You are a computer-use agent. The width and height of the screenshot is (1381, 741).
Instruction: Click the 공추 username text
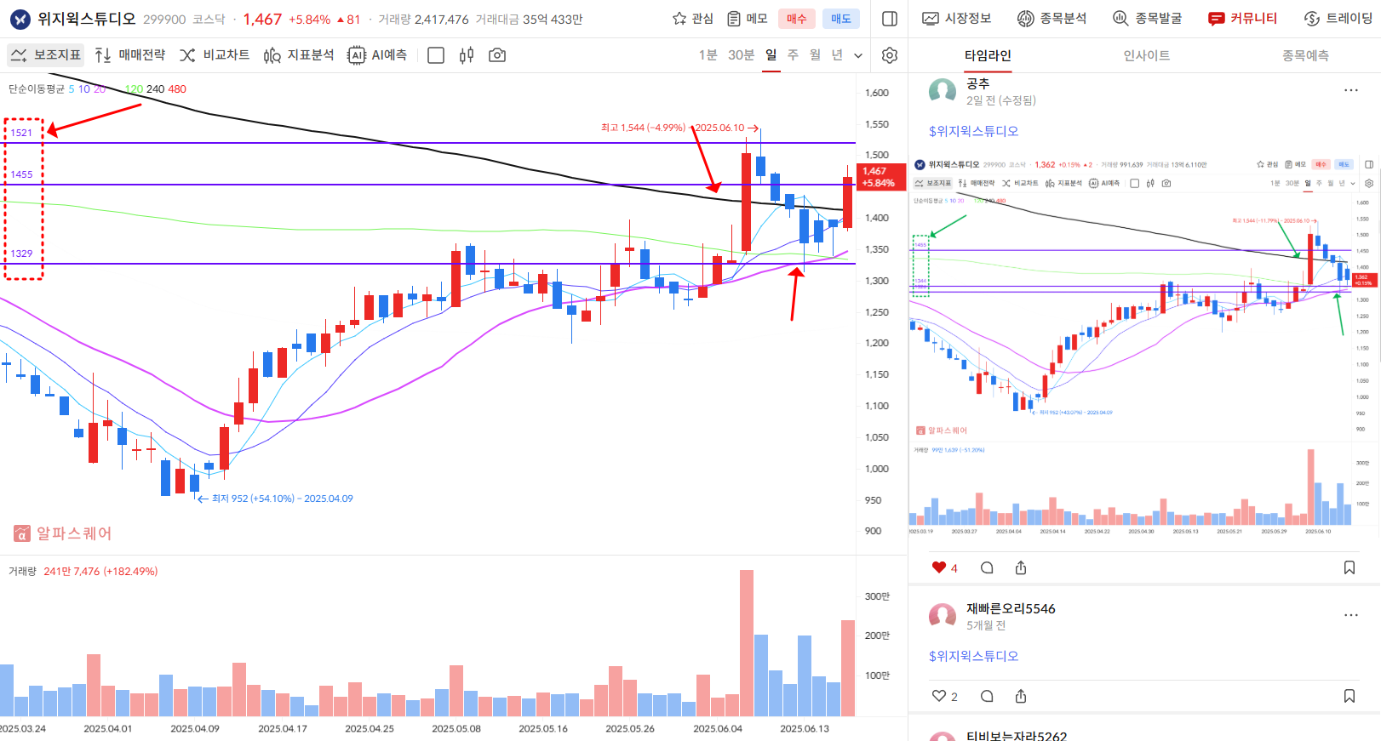tap(977, 83)
